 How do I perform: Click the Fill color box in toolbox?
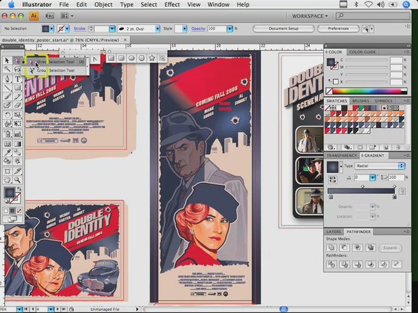[10, 193]
